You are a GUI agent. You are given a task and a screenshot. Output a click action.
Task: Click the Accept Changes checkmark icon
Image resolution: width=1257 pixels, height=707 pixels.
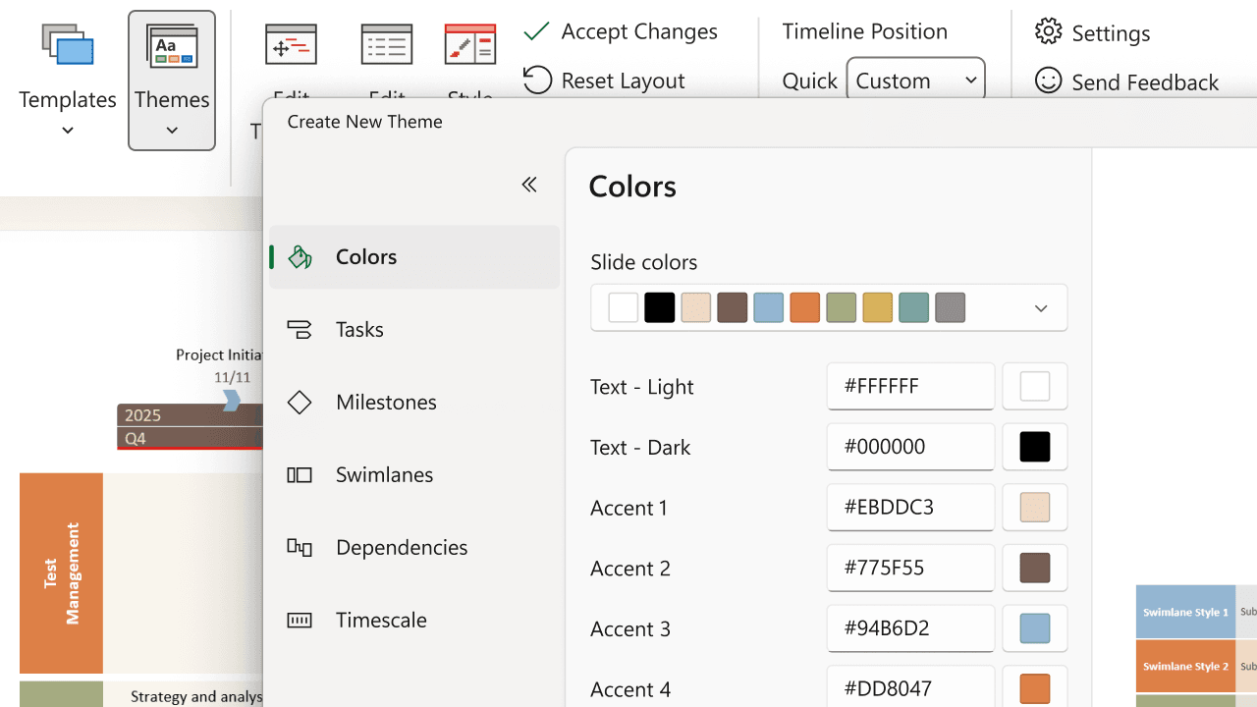coord(536,31)
